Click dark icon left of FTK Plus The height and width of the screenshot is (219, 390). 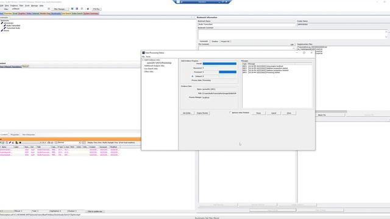point(88,9)
